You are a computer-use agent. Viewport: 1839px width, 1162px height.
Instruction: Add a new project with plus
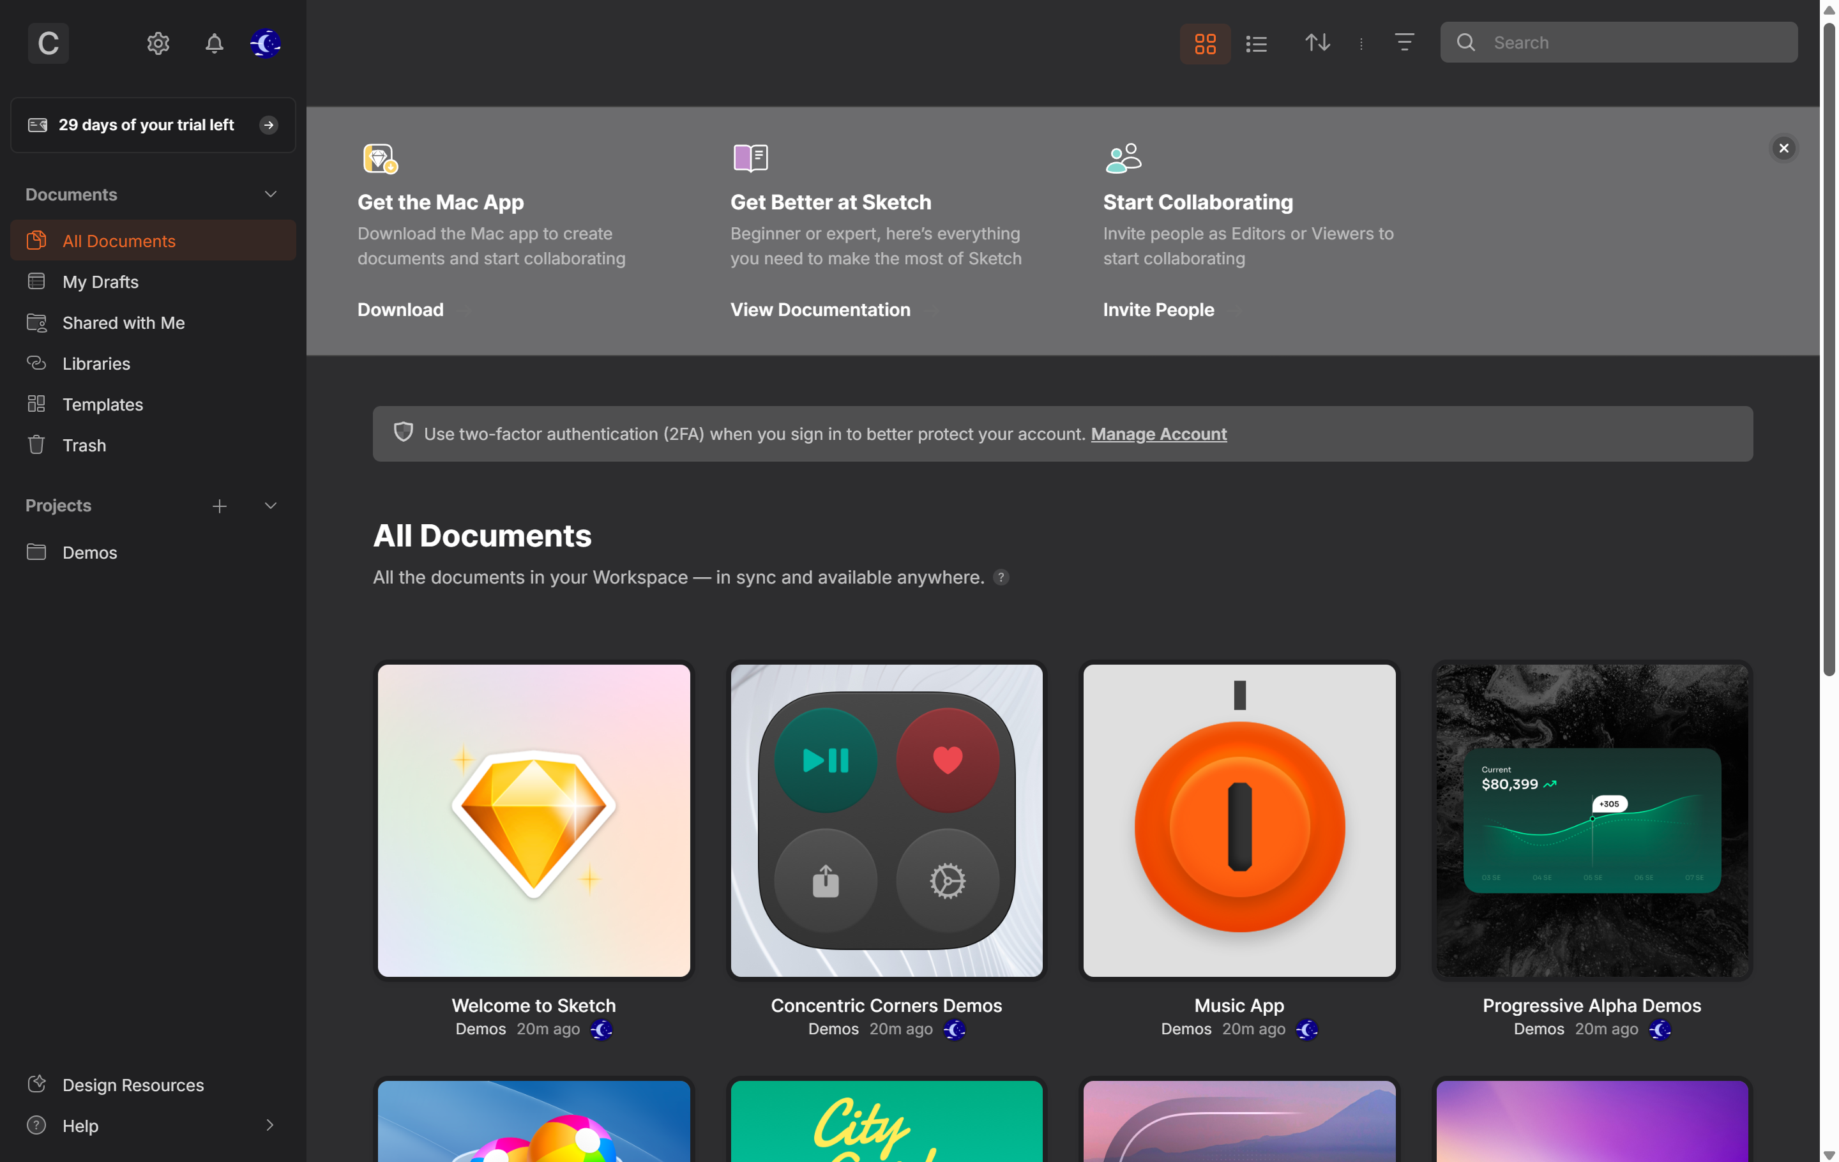point(219,506)
